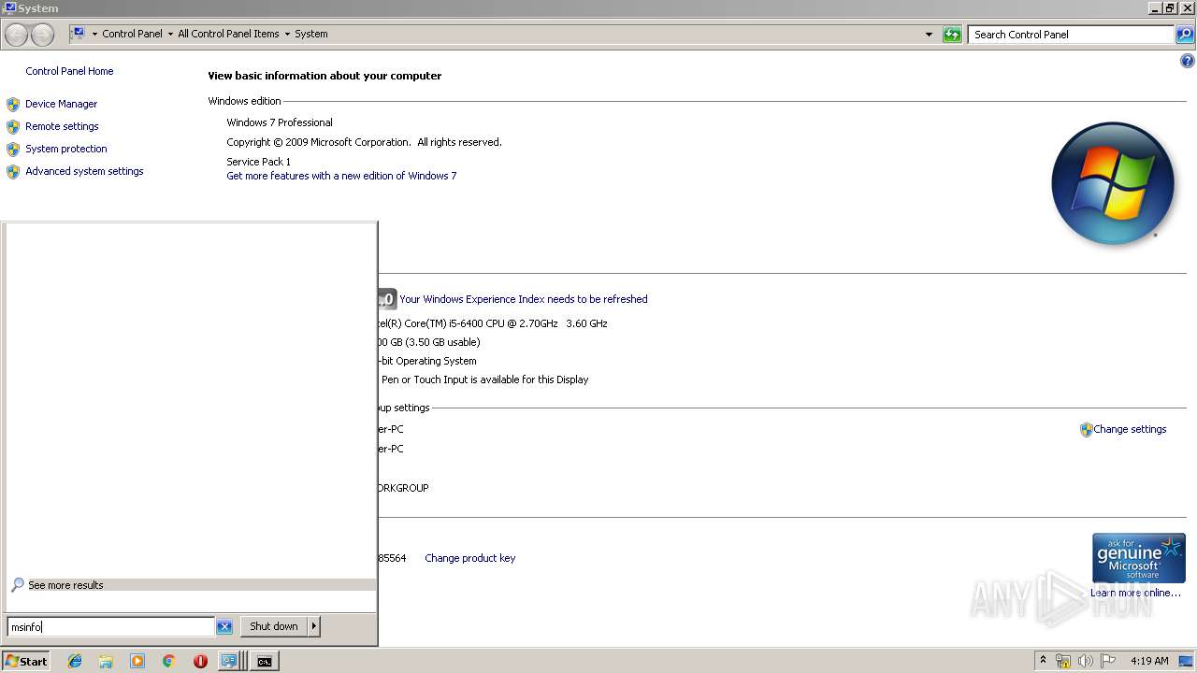Launch Opera browser from taskbar
1197x673 pixels.
tap(200, 661)
